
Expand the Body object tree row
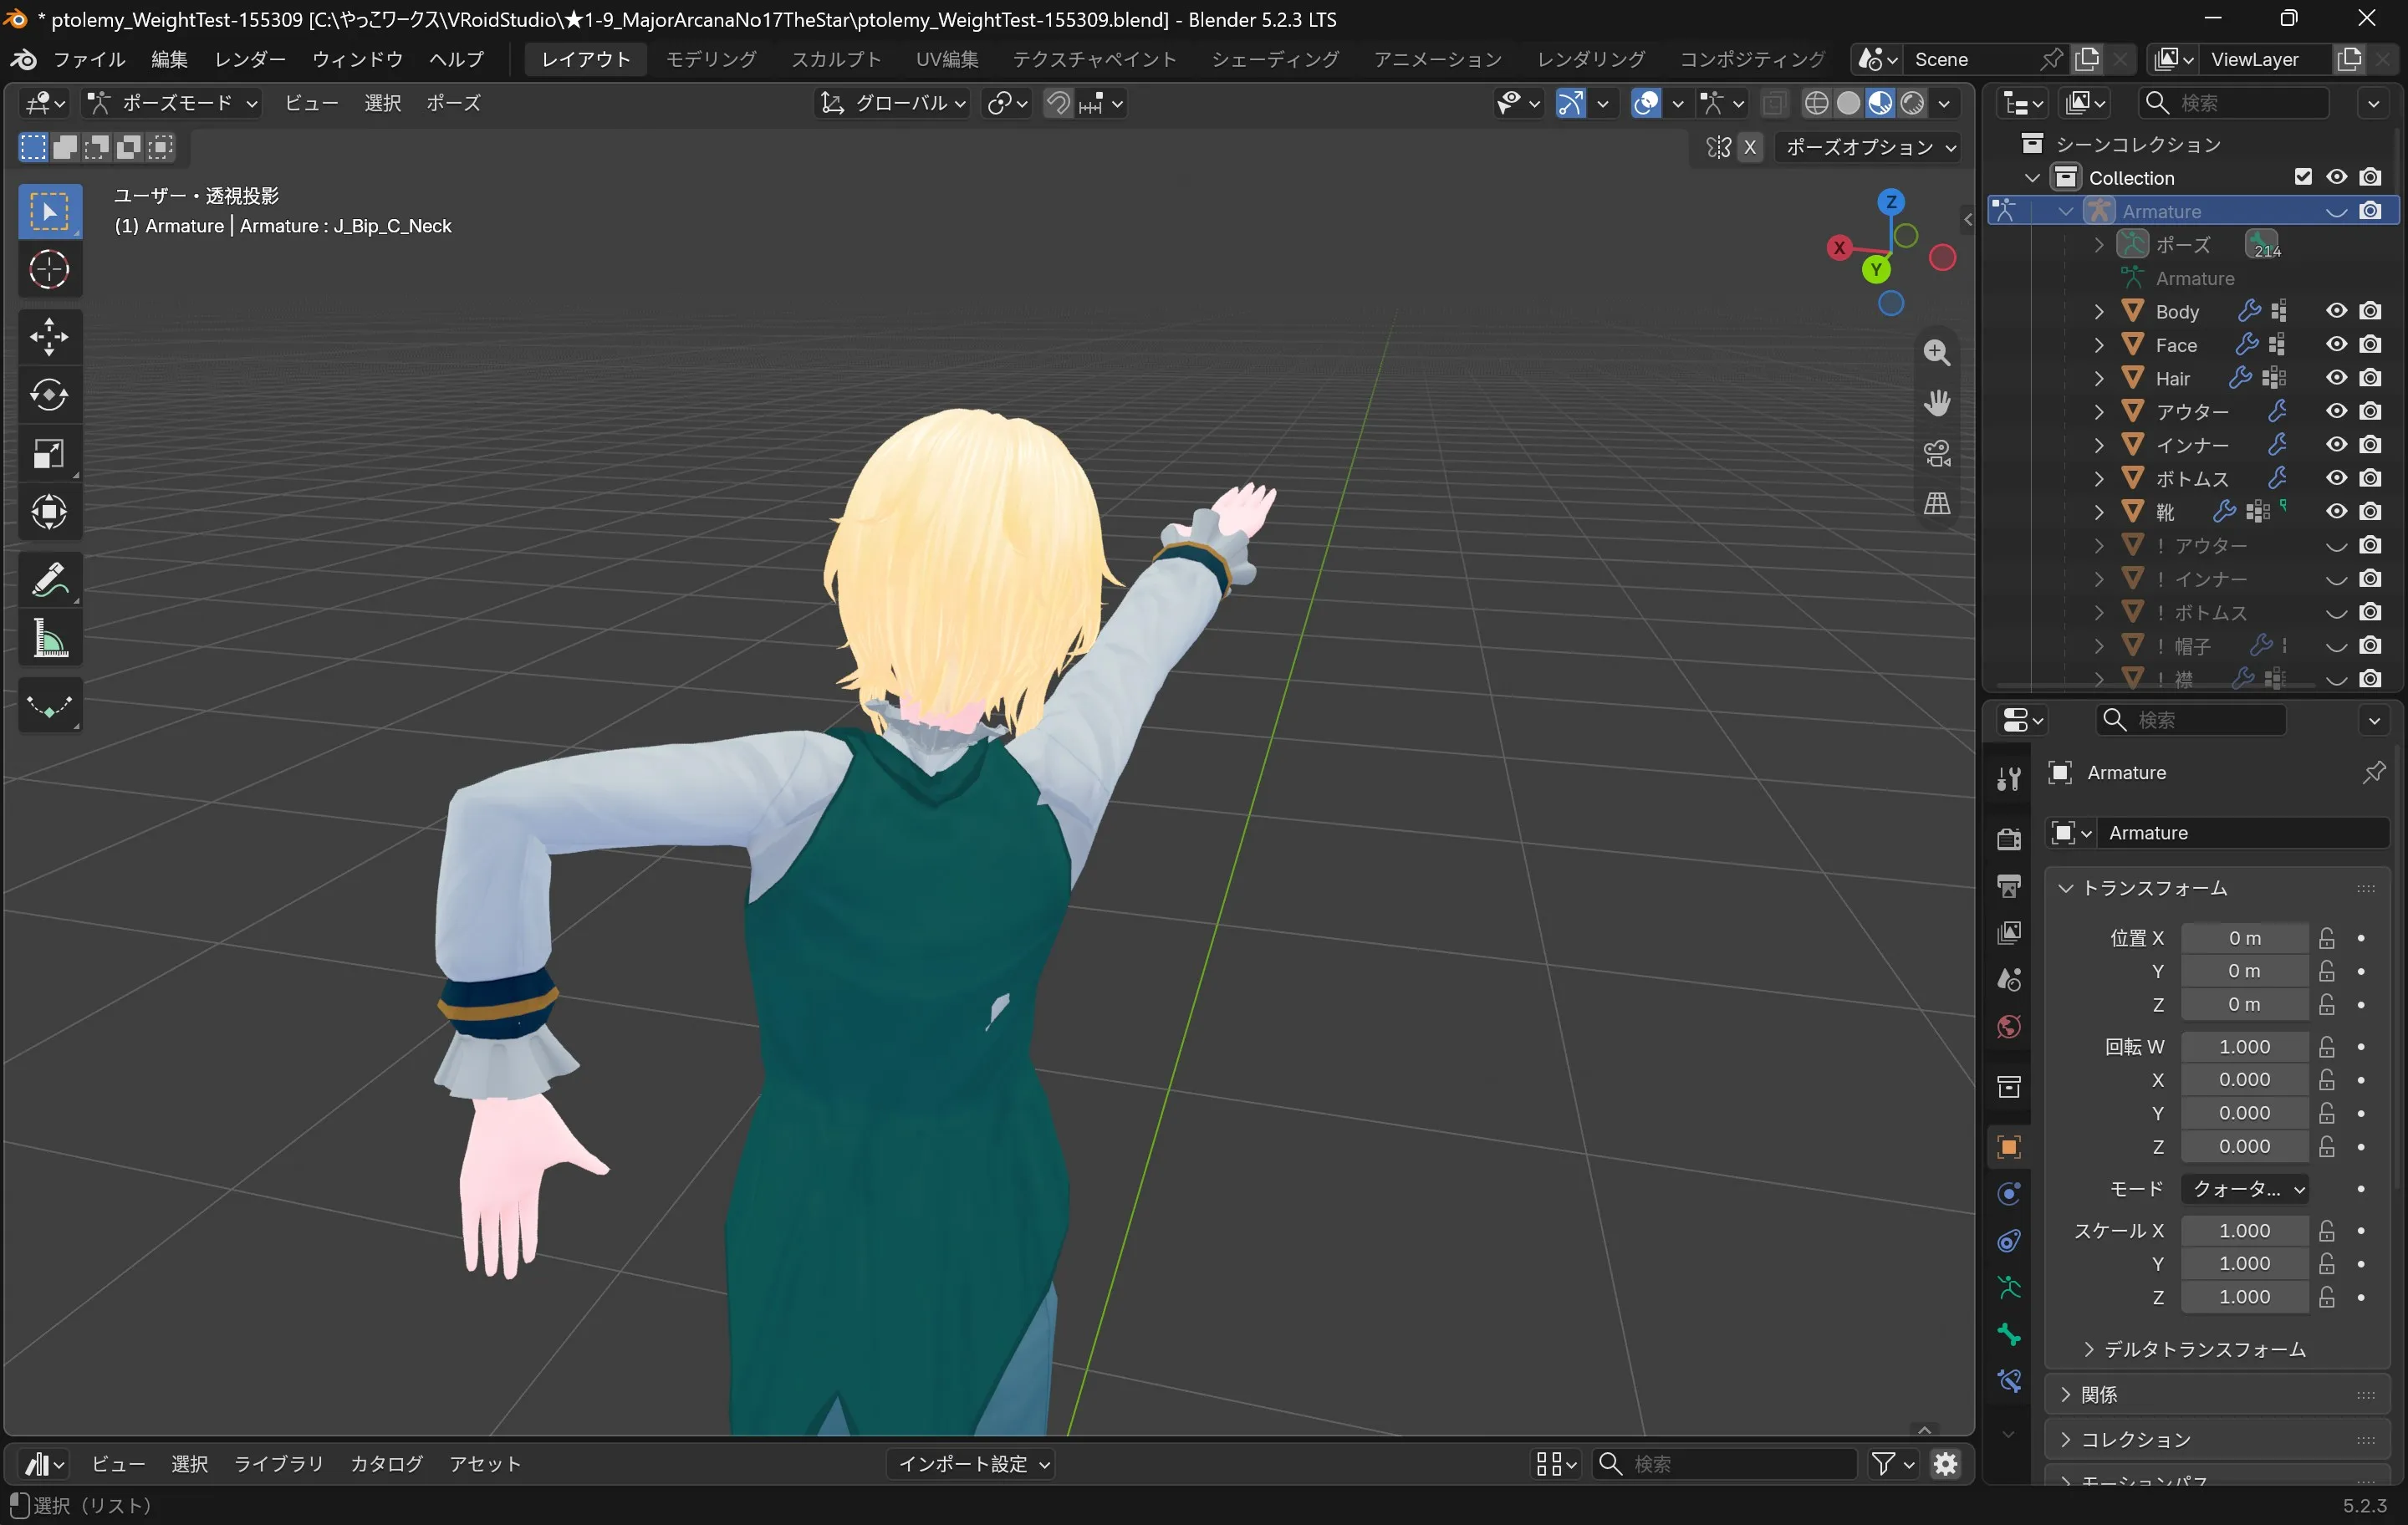coord(2099,312)
